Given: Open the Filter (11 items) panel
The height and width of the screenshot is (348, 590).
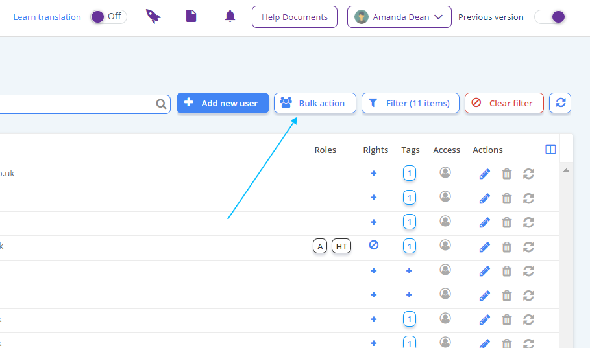Looking at the screenshot, I should pos(410,103).
